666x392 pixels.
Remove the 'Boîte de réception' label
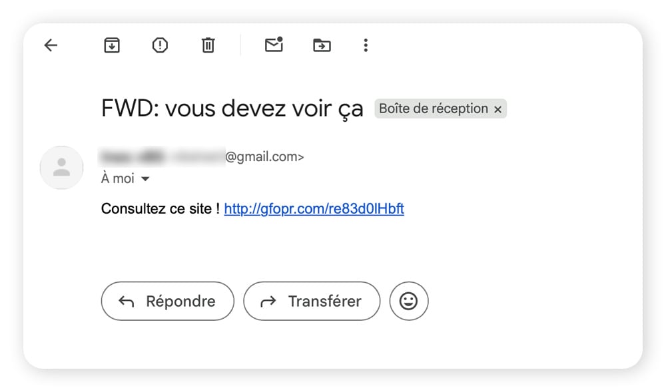coord(498,108)
